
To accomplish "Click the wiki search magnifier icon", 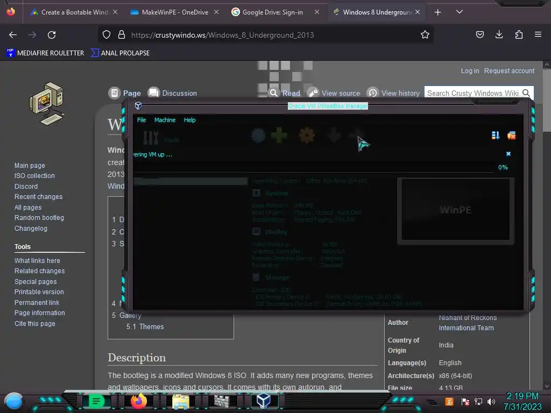I will [526, 93].
